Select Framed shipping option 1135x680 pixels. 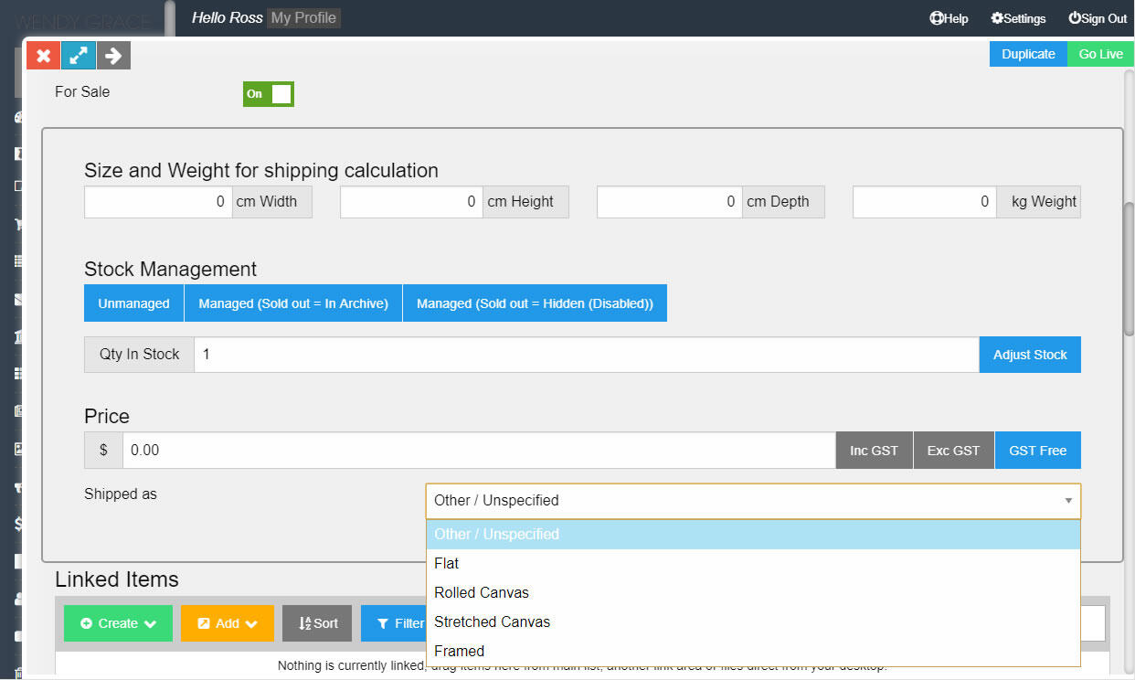[x=460, y=651]
